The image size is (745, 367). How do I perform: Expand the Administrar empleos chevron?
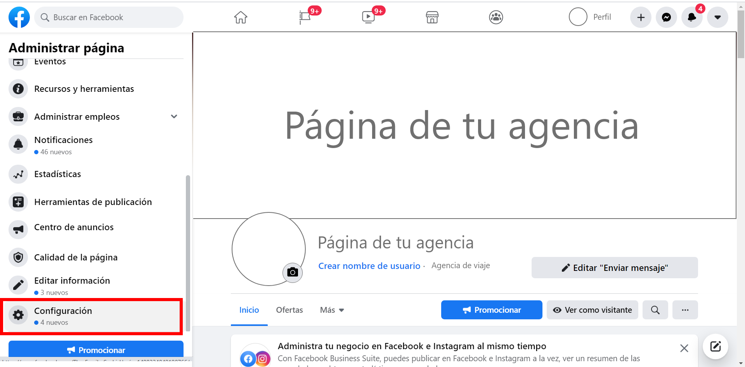pos(174,116)
